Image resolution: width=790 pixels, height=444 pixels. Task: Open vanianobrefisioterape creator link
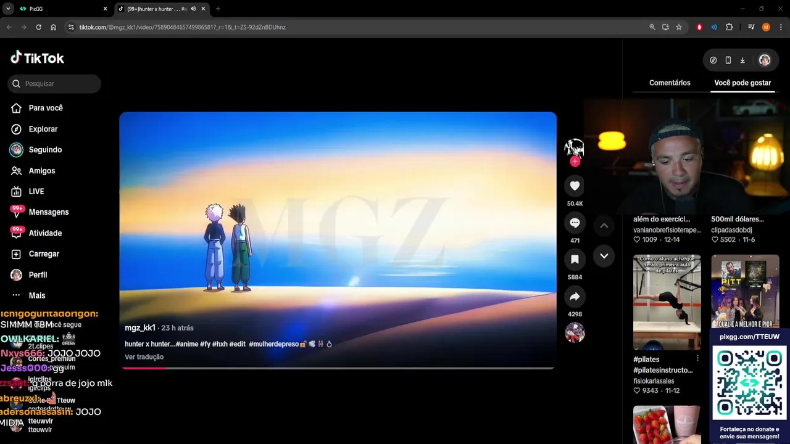pos(667,230)
